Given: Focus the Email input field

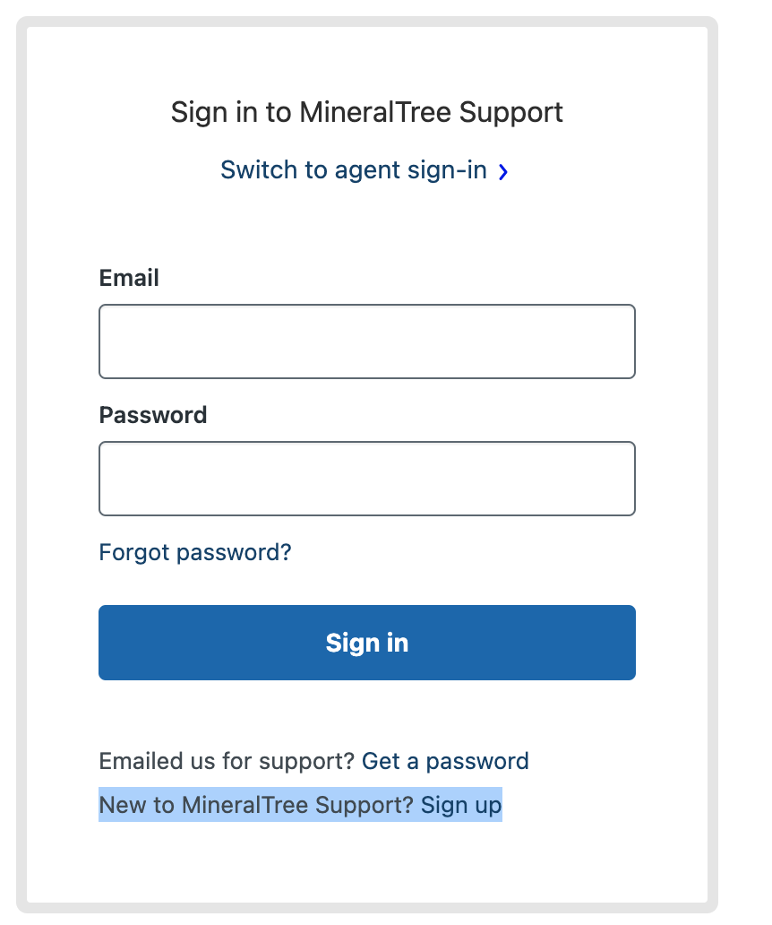Looking at the screenshot, I should tap(367, 341).
